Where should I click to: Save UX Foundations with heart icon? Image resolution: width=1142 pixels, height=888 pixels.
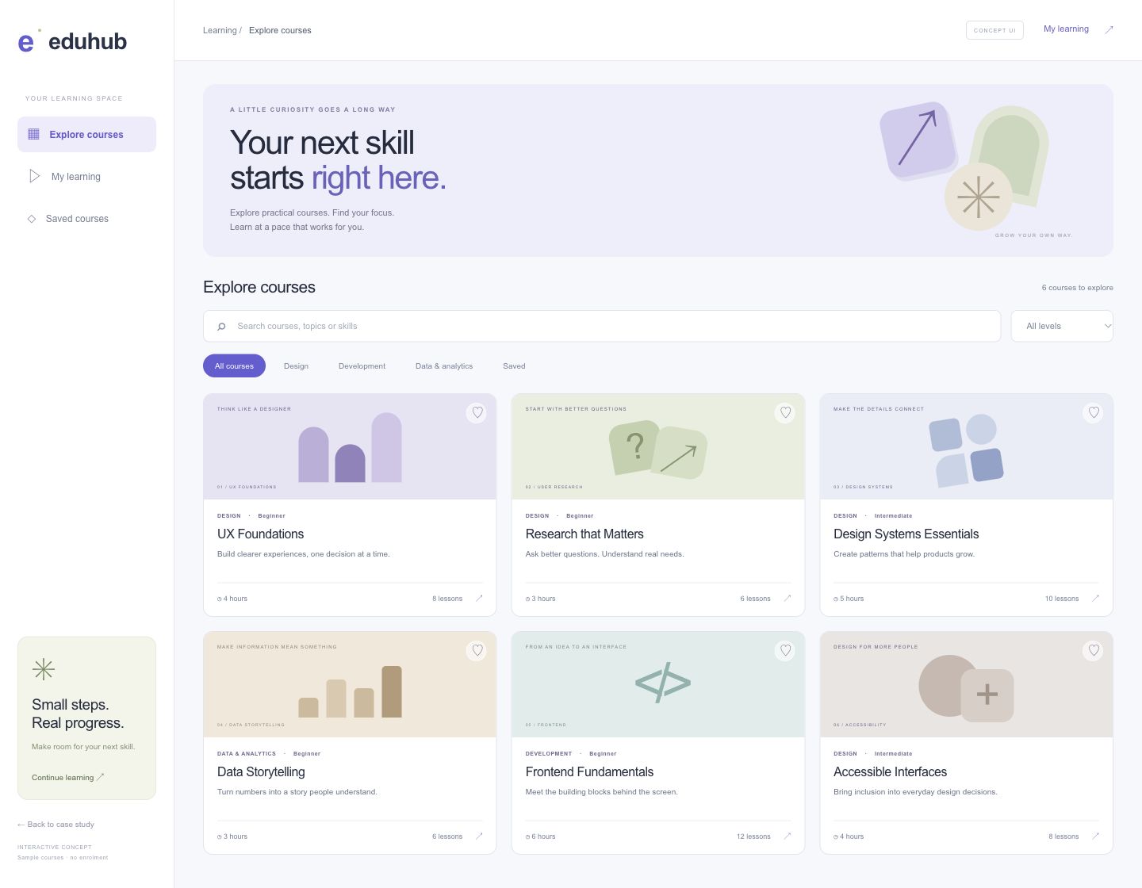[477, 412]
